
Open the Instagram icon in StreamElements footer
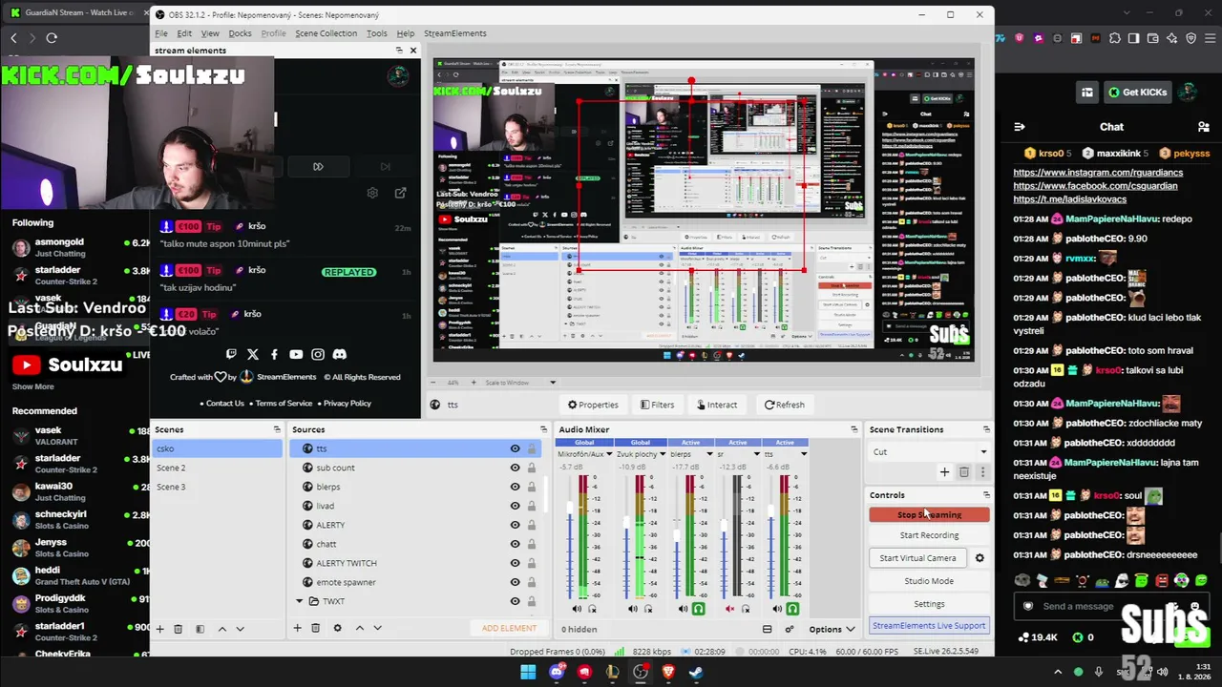(x=318, y=354)
